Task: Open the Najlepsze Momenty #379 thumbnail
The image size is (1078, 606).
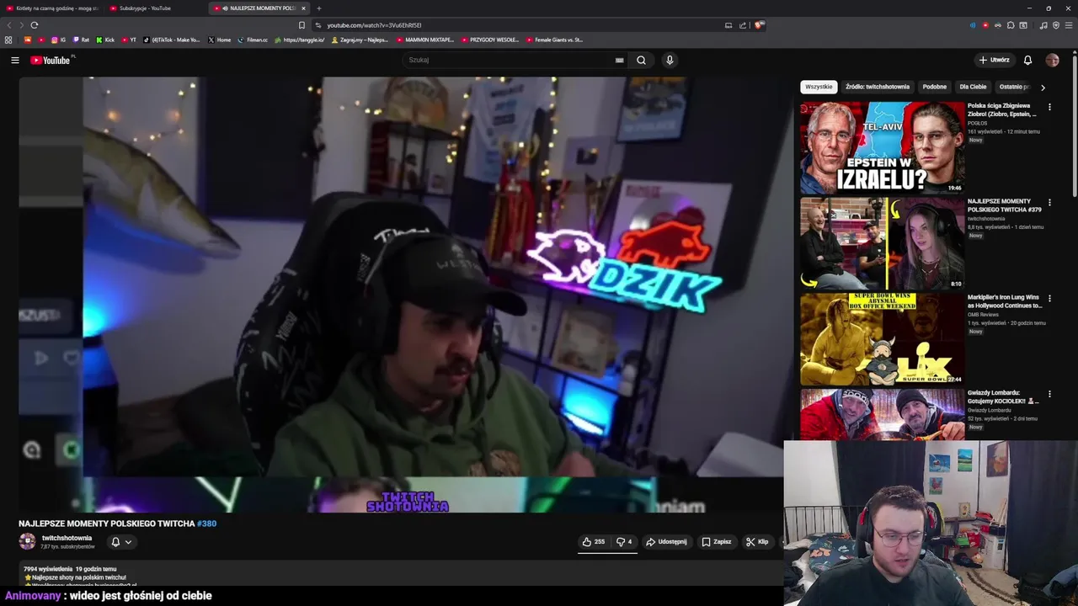Action: 882,243
